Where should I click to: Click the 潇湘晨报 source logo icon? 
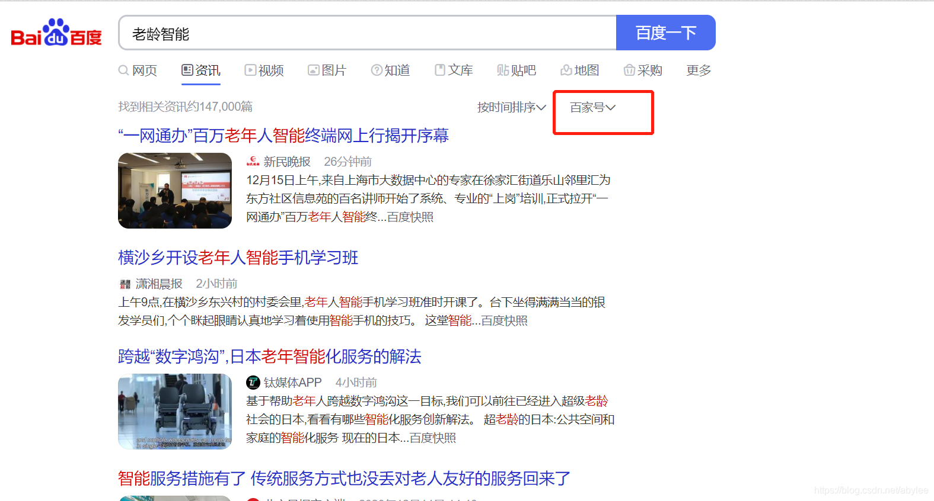tap(125, 284)
